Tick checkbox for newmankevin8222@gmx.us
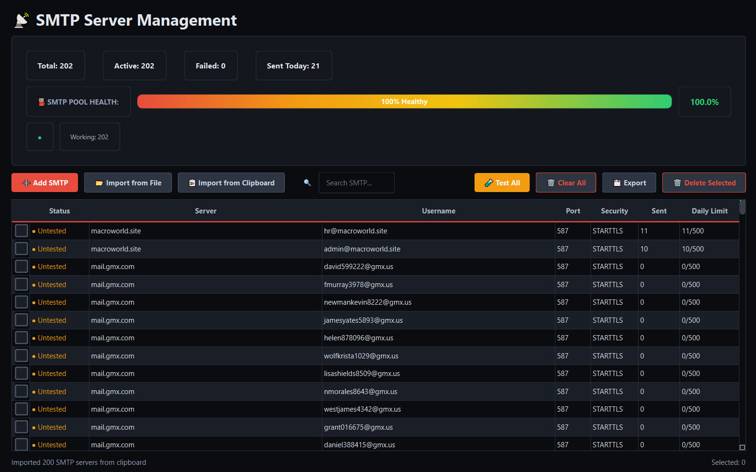756x472 pixels. coord(21,302)
